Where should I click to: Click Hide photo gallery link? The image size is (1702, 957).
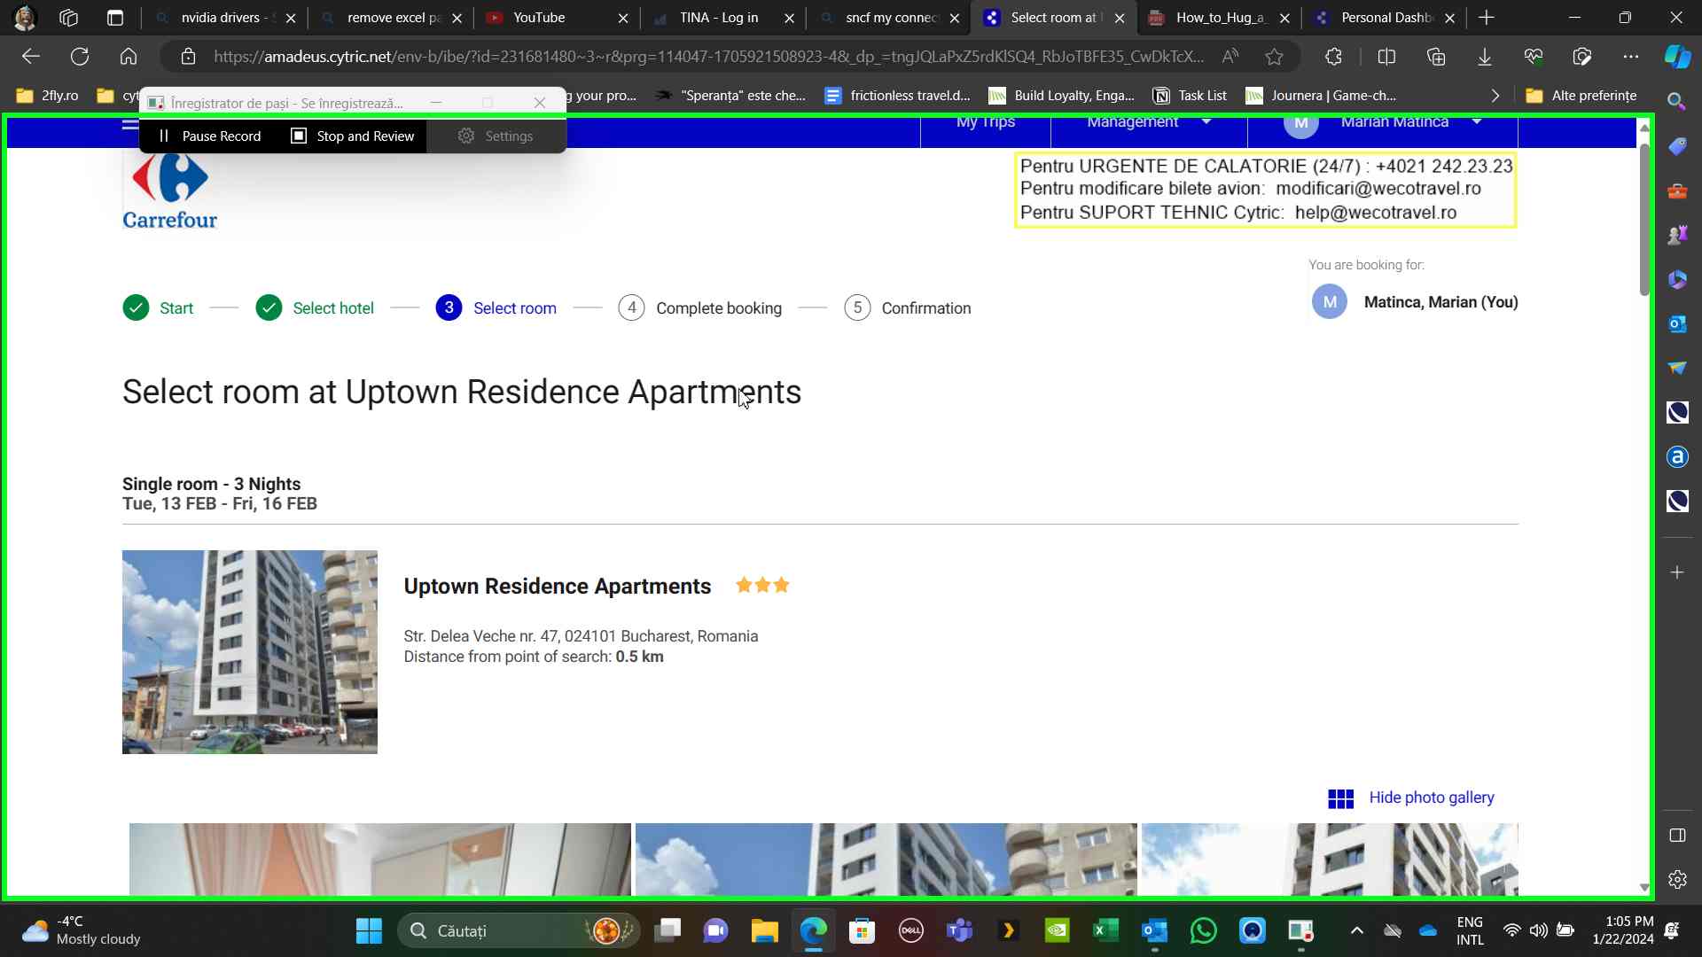pos(1431,797)
